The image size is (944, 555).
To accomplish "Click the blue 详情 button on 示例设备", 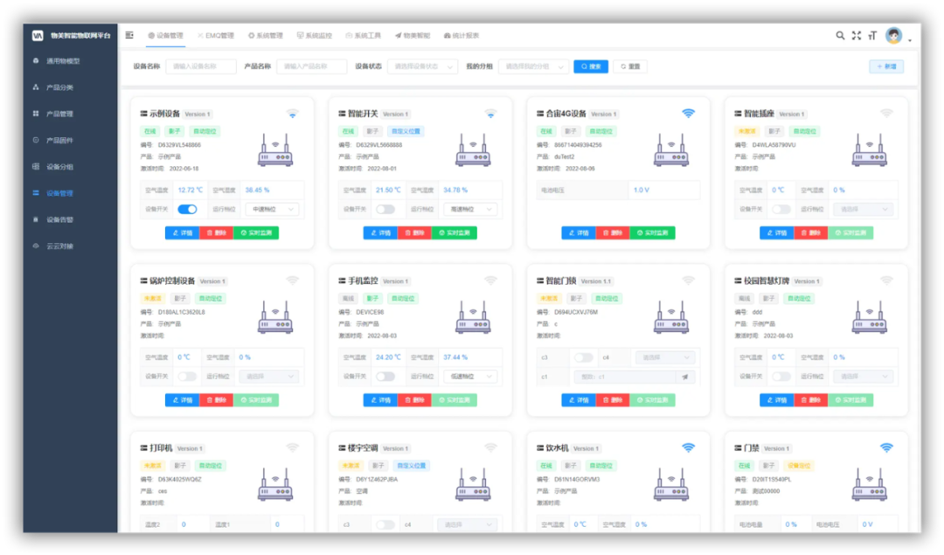I will coord(182,233).
